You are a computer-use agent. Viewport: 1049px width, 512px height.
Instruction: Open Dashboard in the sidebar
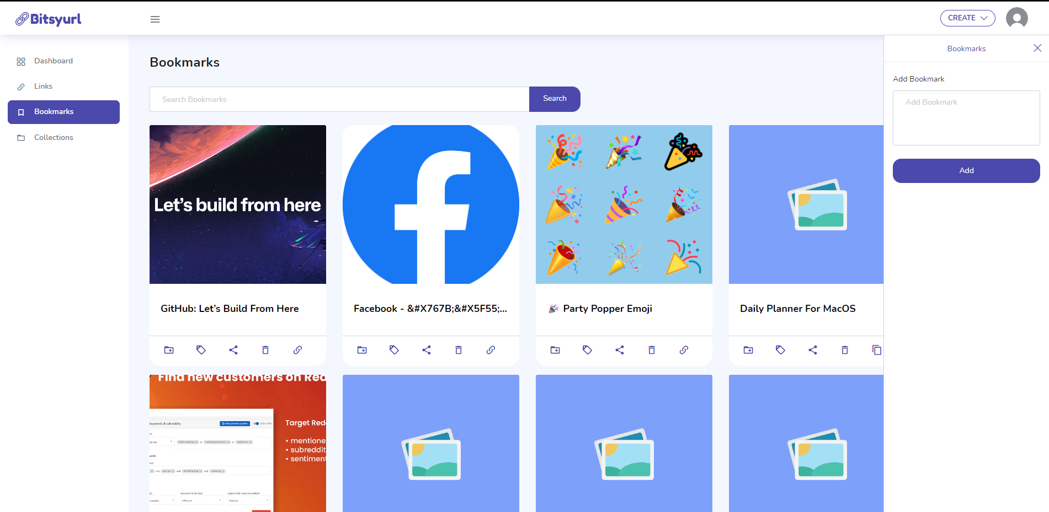tap(63, 61)
